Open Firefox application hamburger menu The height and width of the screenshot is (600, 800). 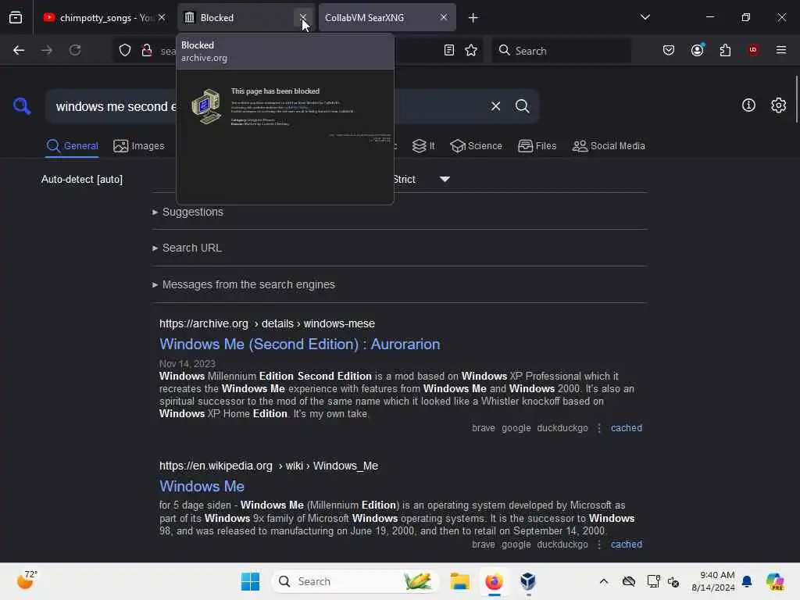(780, 50)
